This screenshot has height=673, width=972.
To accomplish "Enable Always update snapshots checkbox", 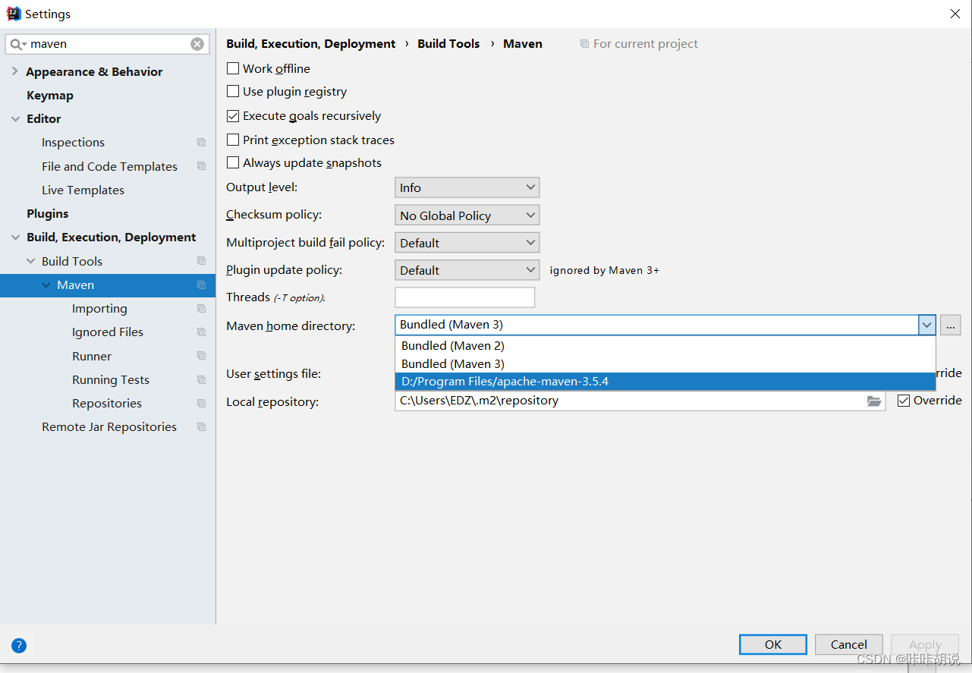I will point(233,163).
